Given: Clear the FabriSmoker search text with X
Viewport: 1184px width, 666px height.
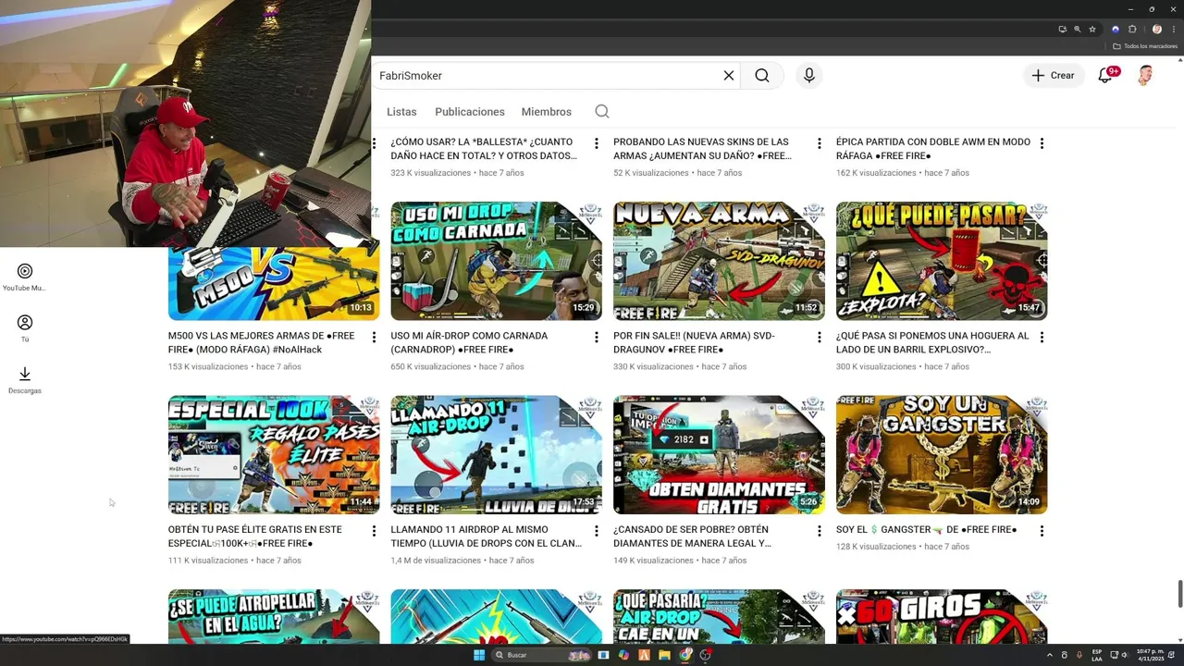Looking at the screenshot, I should click(729, 76).
